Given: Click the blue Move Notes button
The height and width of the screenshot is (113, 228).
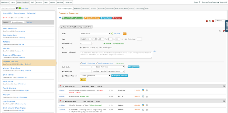Looking at the screenshot, I should [x=106, y=18].
